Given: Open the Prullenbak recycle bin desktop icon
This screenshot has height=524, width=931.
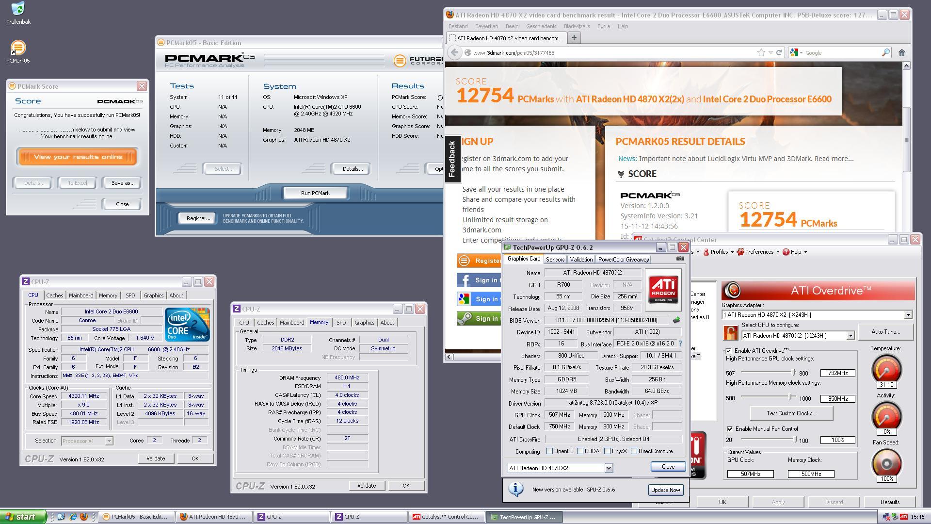Looking at the screenshot, I should click(18, 9).
